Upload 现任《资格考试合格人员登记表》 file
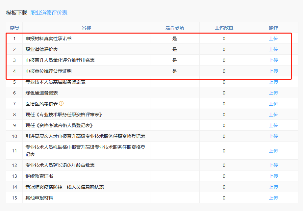Viewport: 303px width, 211px height. coord(273,125)
